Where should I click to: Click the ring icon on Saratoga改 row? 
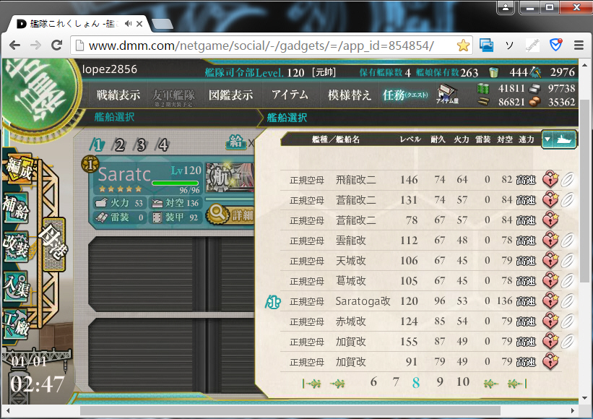tap(567, 301)
